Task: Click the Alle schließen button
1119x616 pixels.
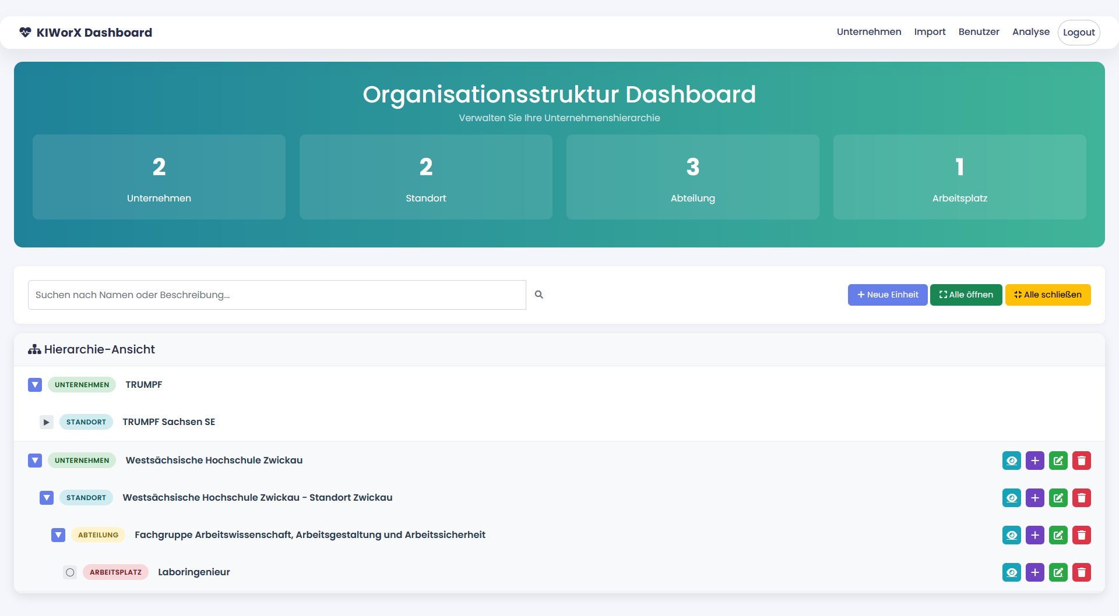Action: click(1047, 295)
